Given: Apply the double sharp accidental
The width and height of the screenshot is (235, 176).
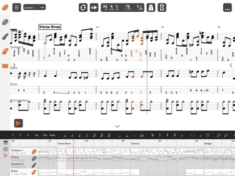Looking at the screenshot, I should [x=182, y=135].
